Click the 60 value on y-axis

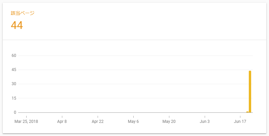click(14, 56)
